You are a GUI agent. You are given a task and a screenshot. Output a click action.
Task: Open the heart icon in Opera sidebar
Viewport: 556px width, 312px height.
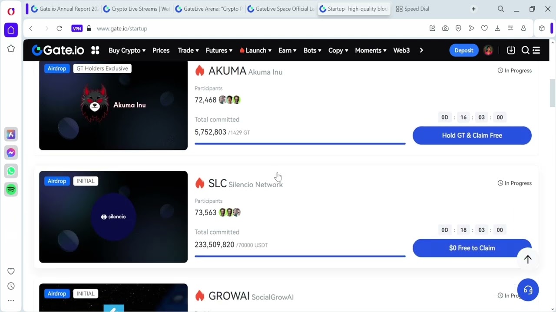pyautogui.click(x=11, y=271)
